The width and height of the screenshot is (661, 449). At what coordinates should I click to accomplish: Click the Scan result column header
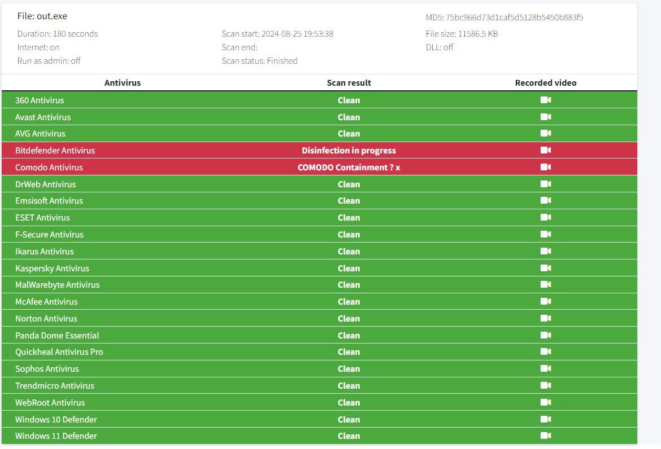(349, 83)
